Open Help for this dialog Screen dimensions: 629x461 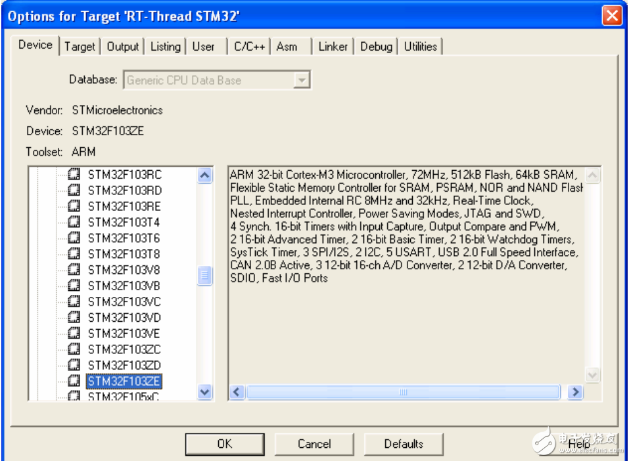click(579, 444)
